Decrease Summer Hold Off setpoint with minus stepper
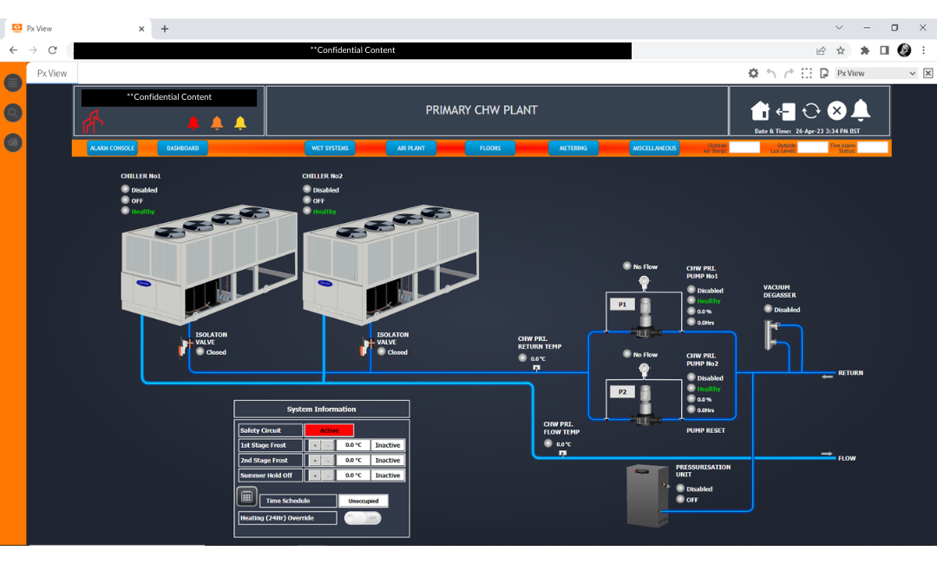937x564 pixels. click(327, 475)
